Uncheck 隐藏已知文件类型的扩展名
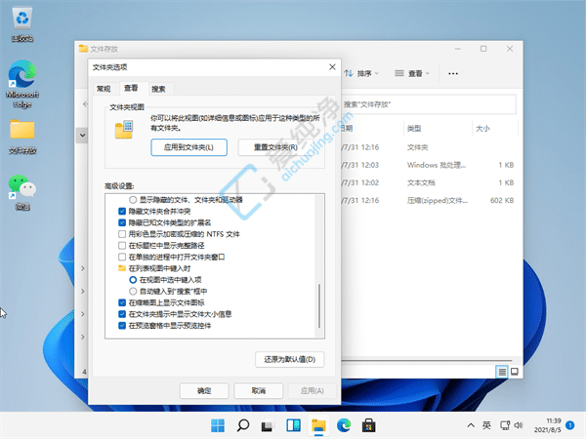The width and height of the screenshot is (586, 439). click(x=122, y=222)
